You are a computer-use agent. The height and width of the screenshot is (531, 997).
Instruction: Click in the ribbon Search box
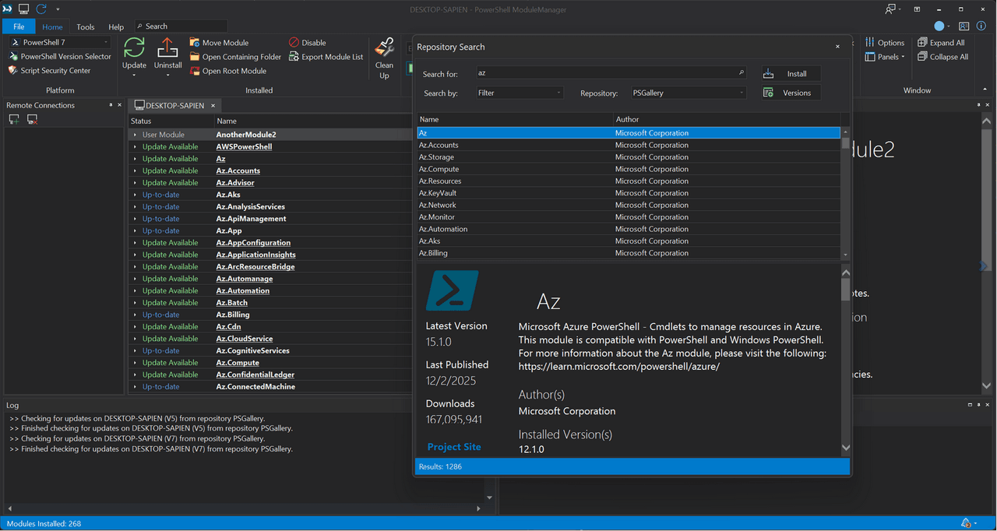point(181,26)
